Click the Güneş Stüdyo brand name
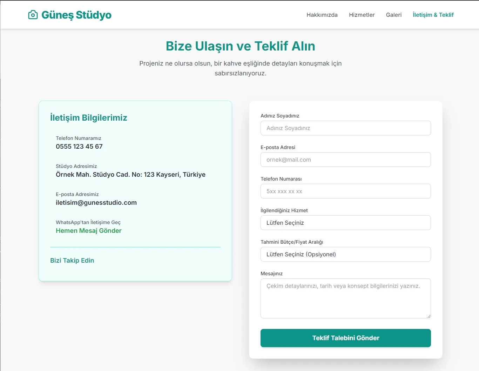This screenshot has width=479, height=371. click(76, 15)
